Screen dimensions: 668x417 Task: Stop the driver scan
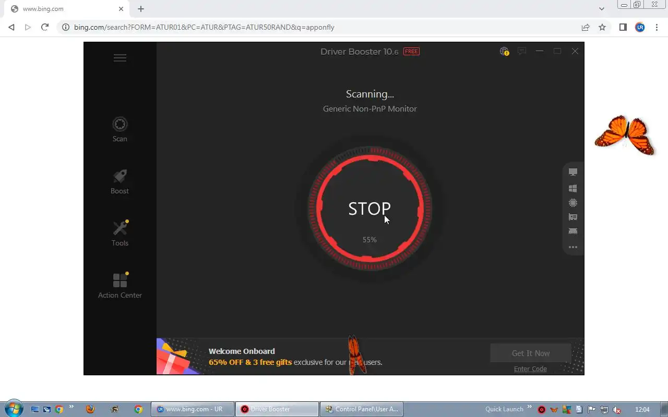pyautogui.click(x=369, y=208)
